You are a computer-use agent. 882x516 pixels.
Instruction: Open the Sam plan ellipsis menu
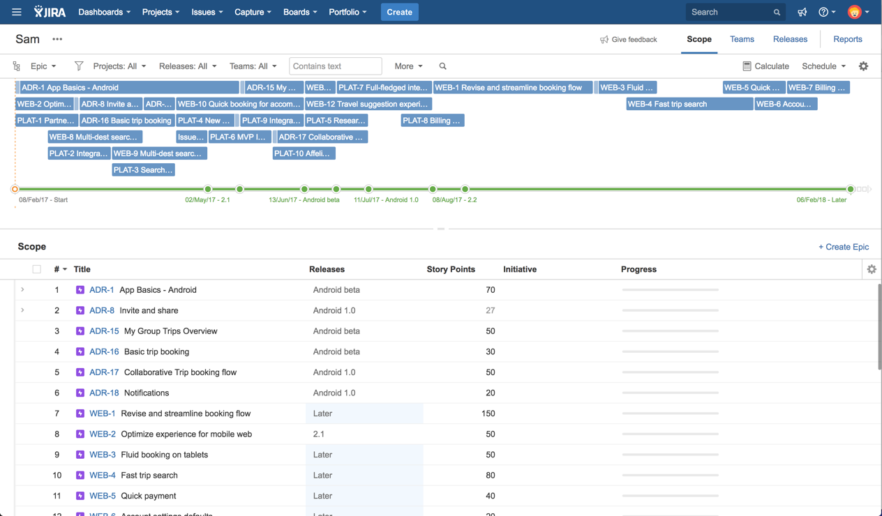point(57,39)
